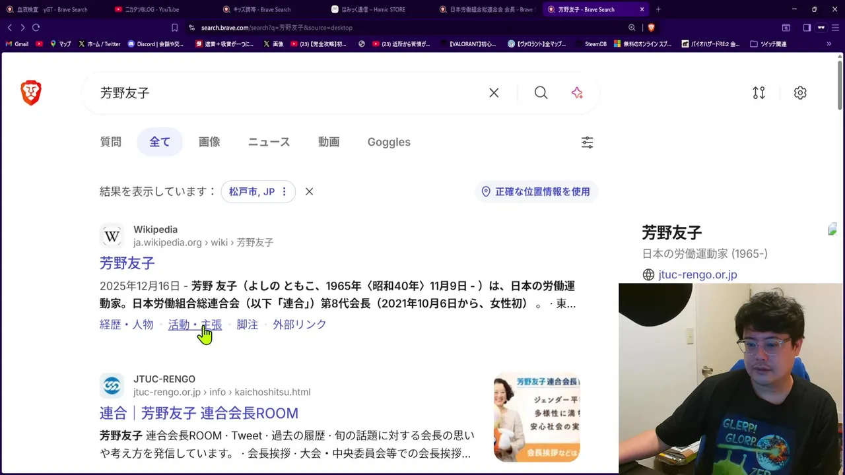Open Discord bookmark
This screenshot has height=475, width=845.
[x=156, y=44]
